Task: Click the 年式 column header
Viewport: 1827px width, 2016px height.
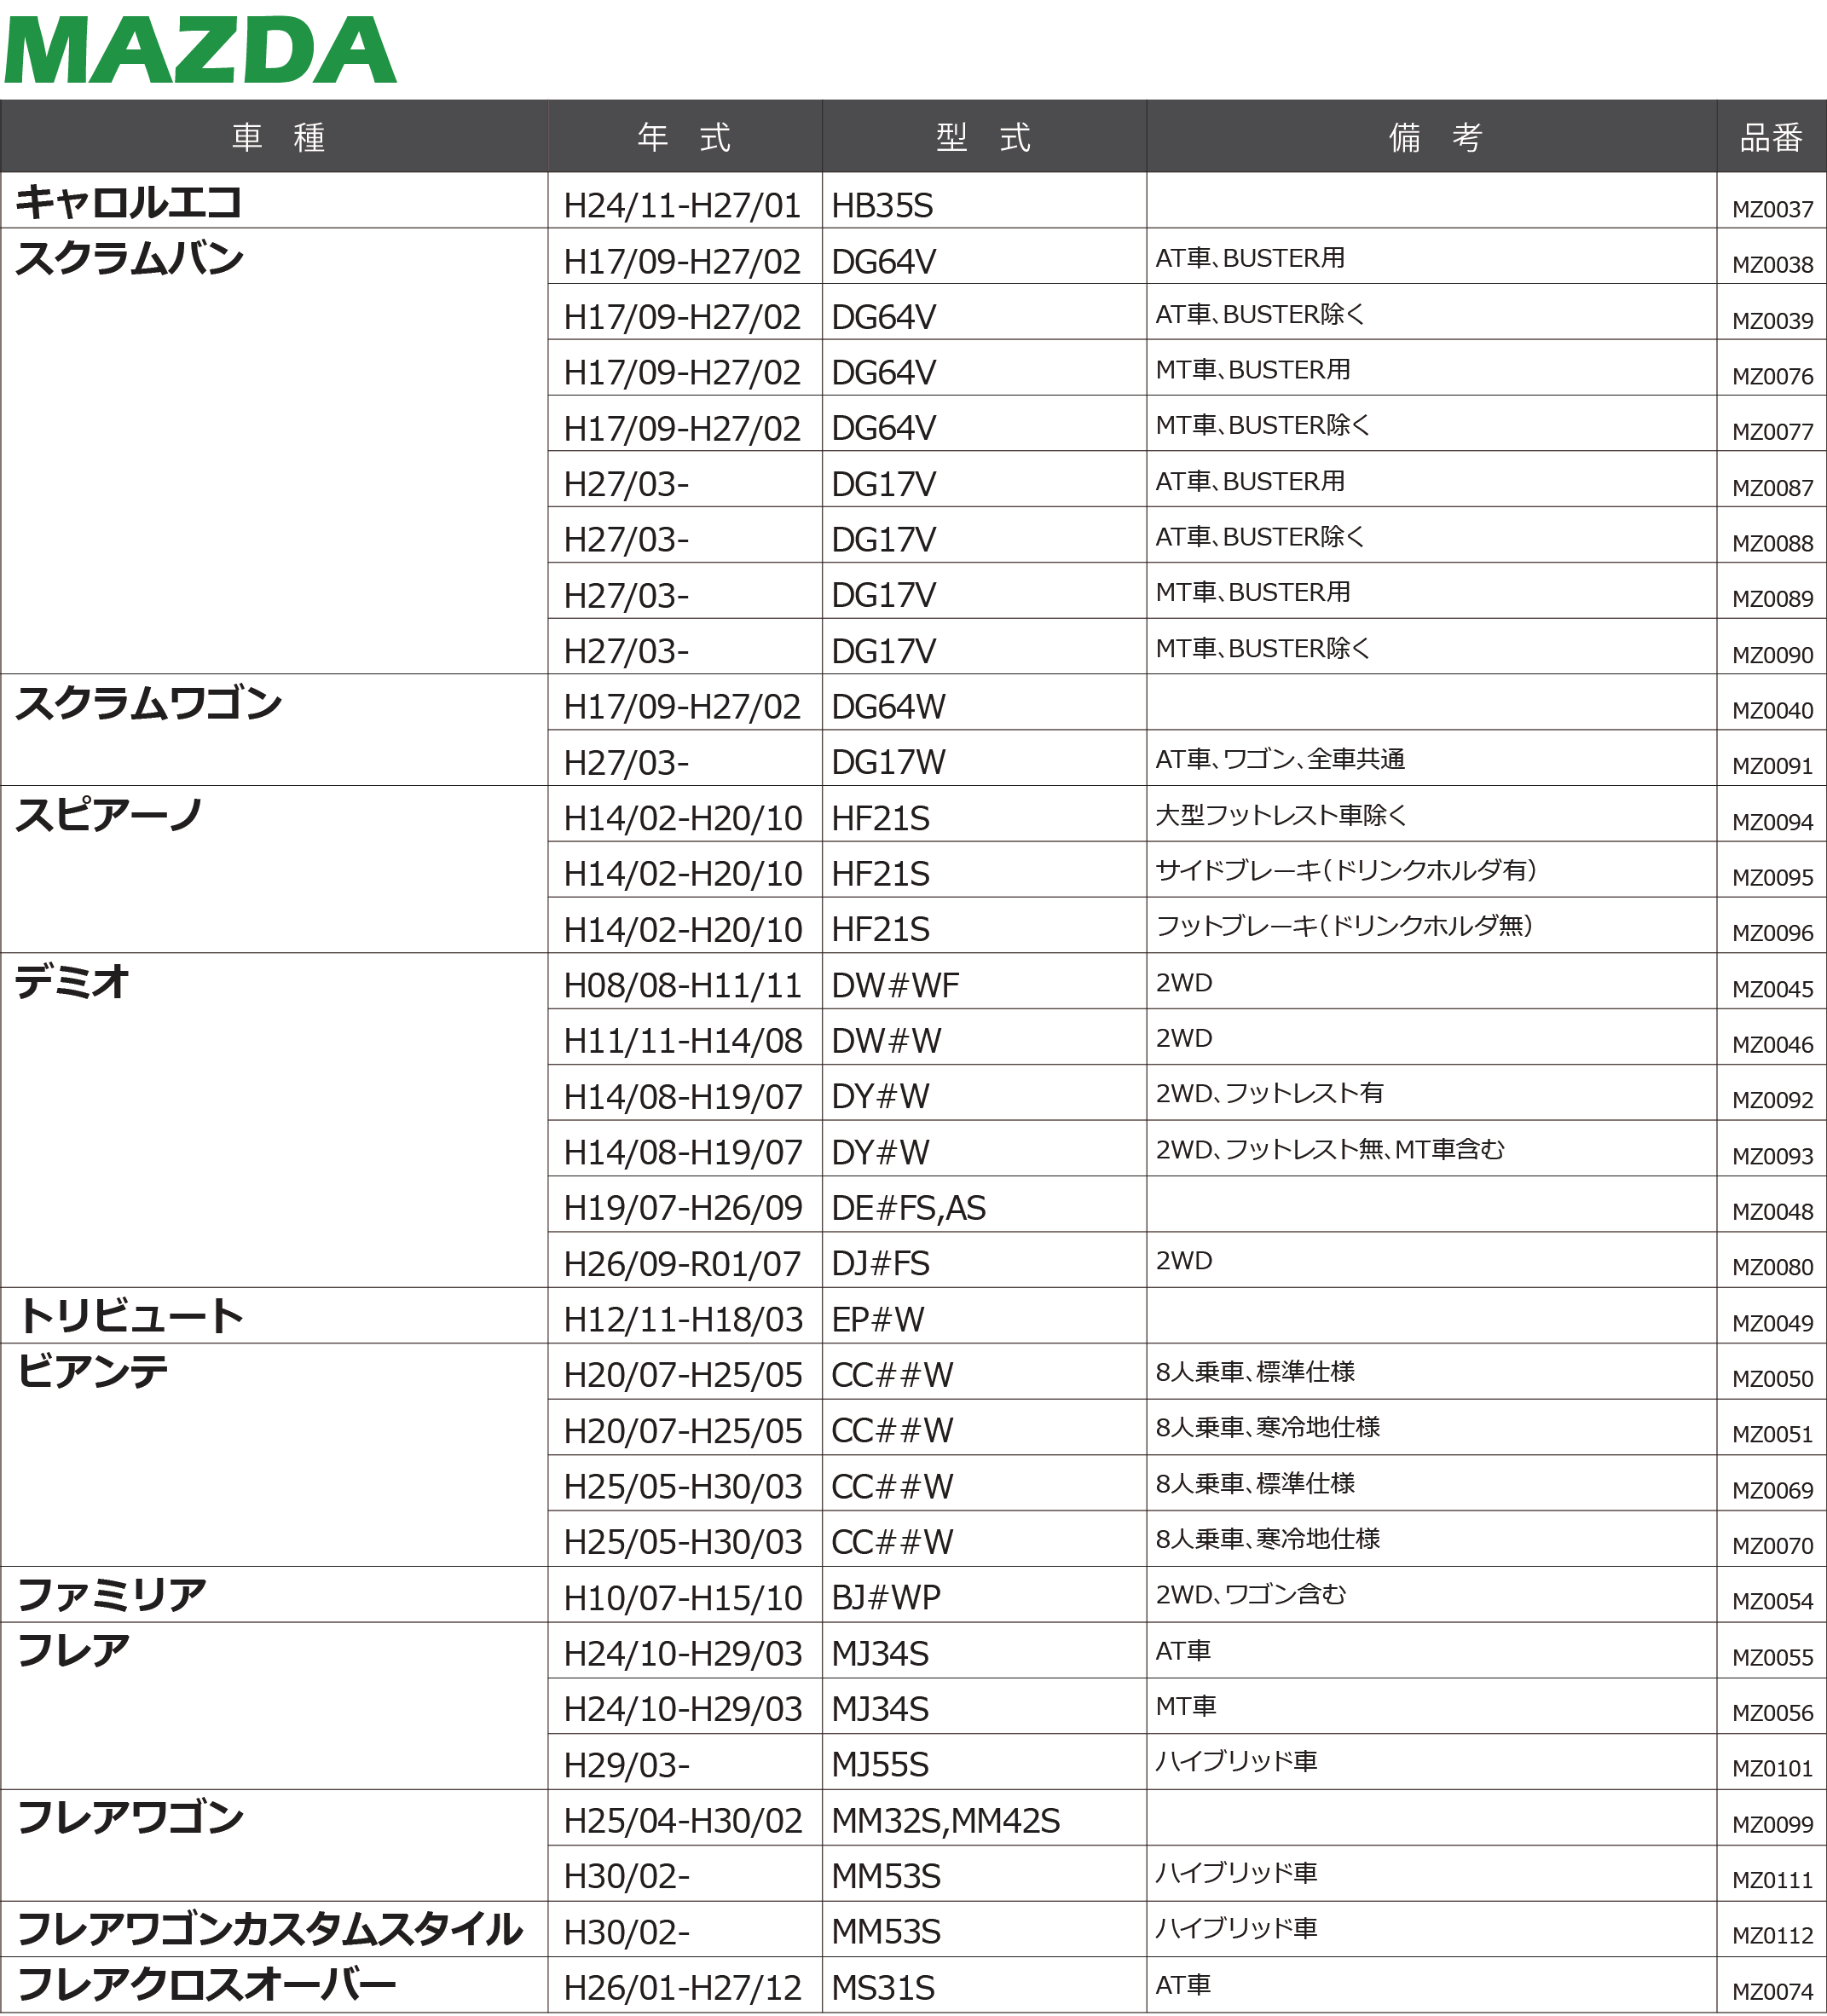Action: (x=684, y=137)
